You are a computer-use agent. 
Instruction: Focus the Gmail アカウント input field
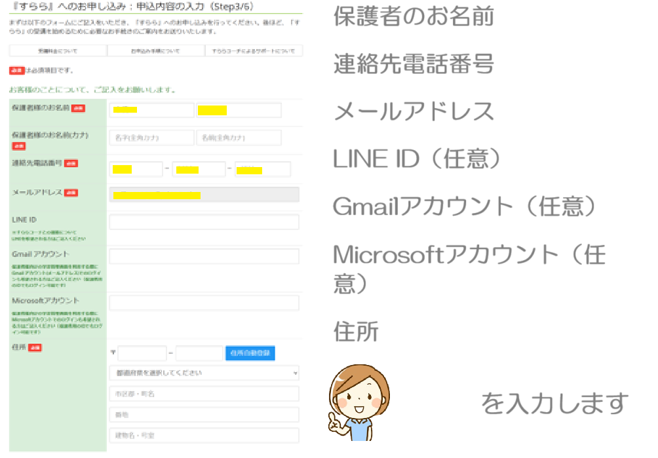[x=204, y=256]
